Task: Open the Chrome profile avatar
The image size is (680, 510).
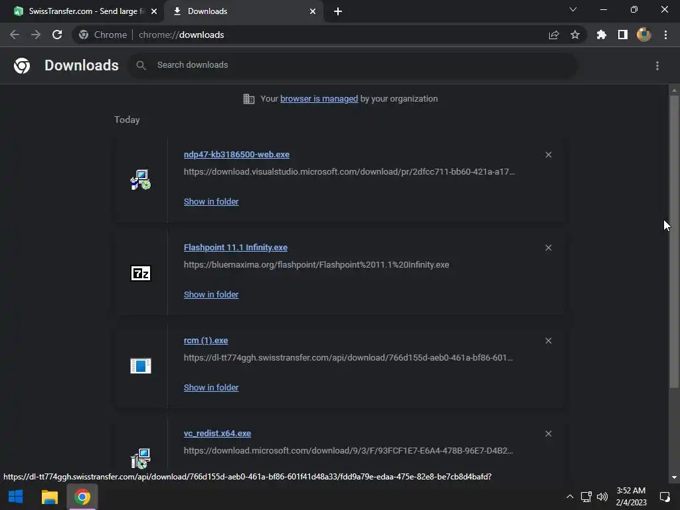Action: point(644,35)
